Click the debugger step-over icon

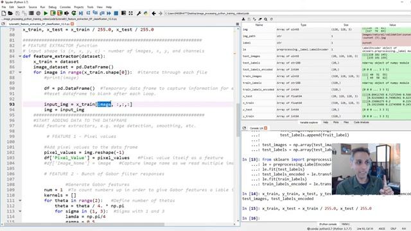88,13
